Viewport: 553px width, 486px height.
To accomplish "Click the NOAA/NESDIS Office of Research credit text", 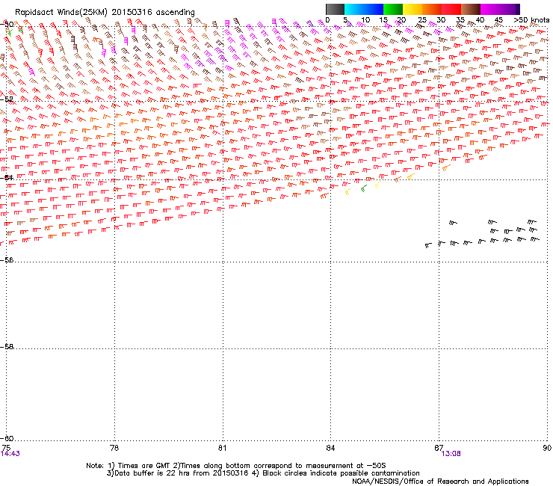I will (x=440, y=482).
